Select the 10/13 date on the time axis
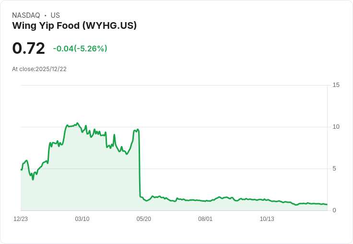This screenshot has height=244, width=353. coord(267,219)
